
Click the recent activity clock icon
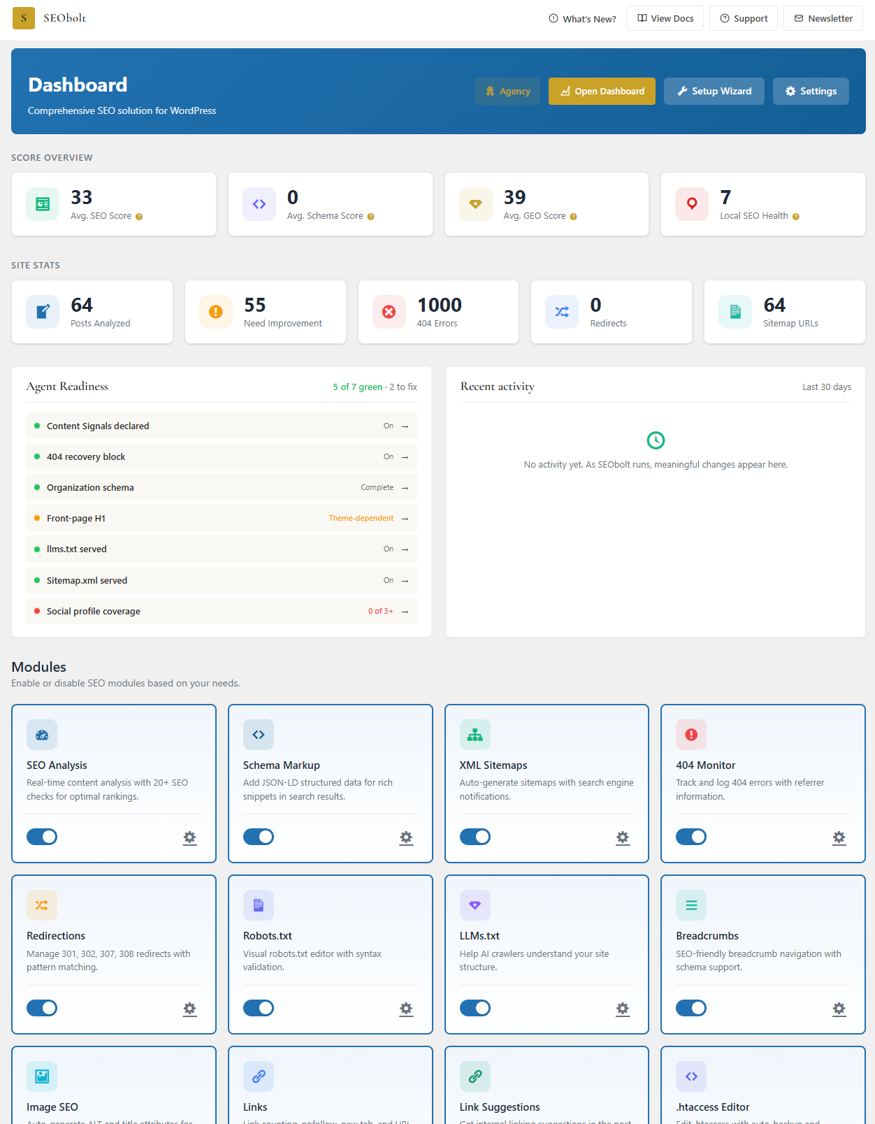point(656,440)
